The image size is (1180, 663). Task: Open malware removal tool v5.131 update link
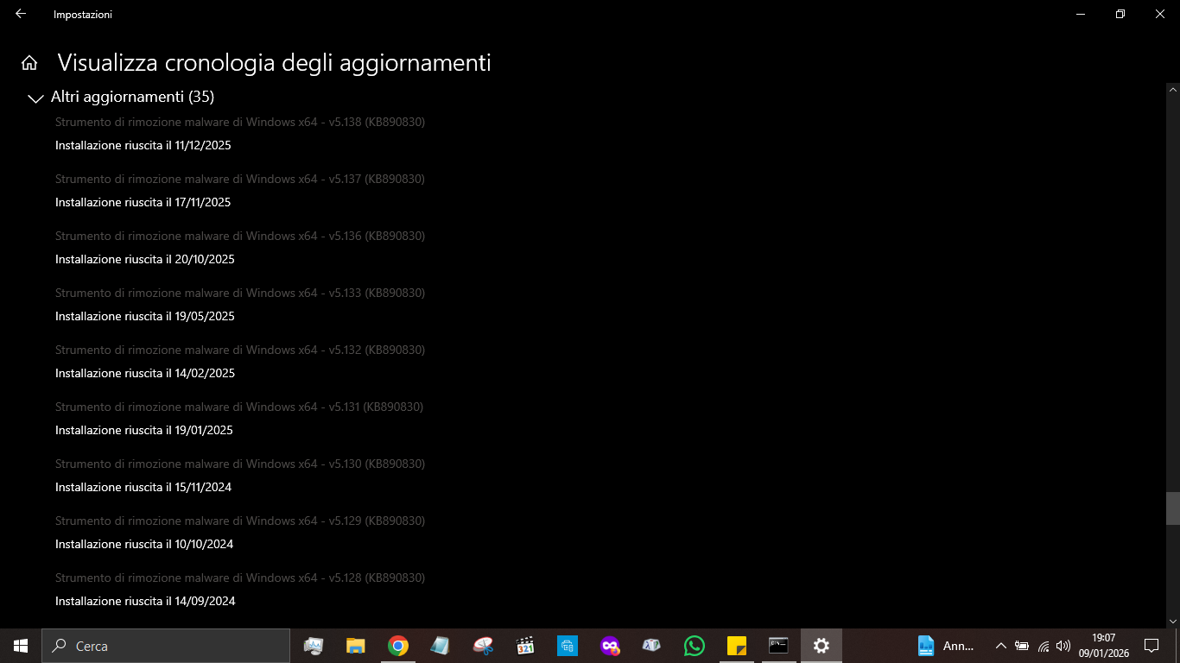point(239,407)
